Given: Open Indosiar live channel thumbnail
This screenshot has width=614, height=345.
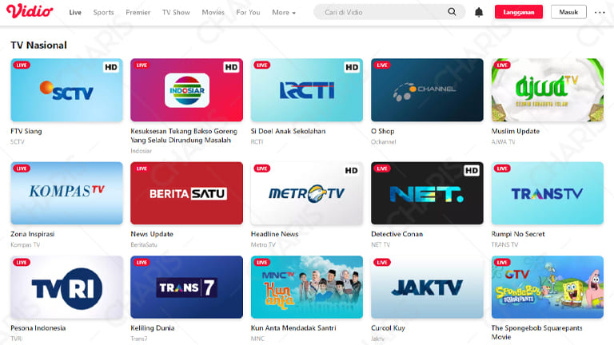Looking at the screenshot, I should click(187, 90).
